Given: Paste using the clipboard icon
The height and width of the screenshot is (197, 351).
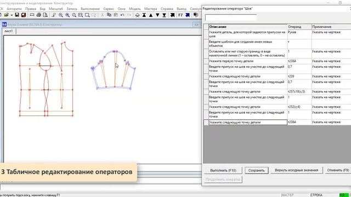Looking at the screenshot, I should point(116,15).
